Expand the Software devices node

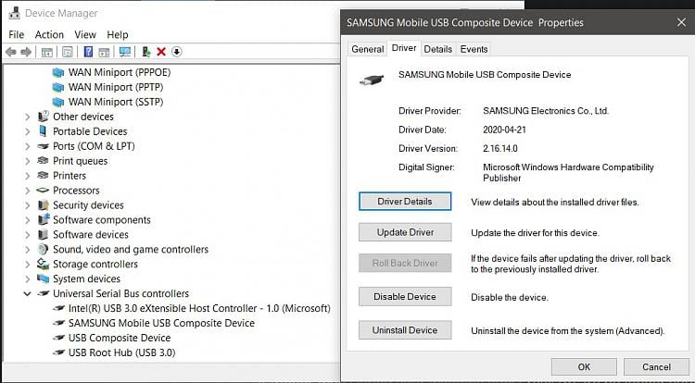[x=28, y=235]
